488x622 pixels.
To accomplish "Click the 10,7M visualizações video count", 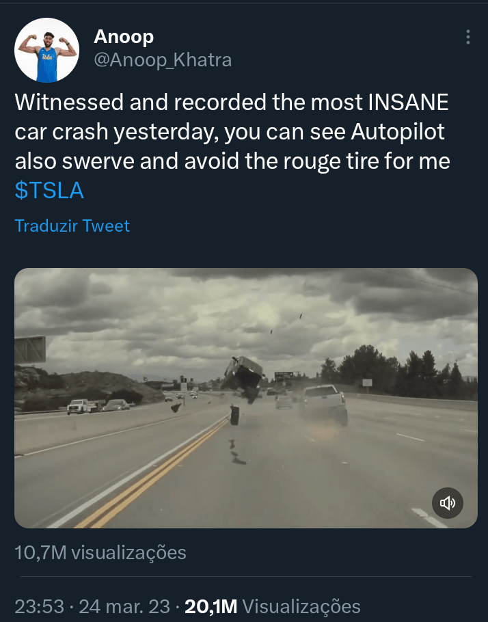I will pyautogui.click(x=100, y=552).
